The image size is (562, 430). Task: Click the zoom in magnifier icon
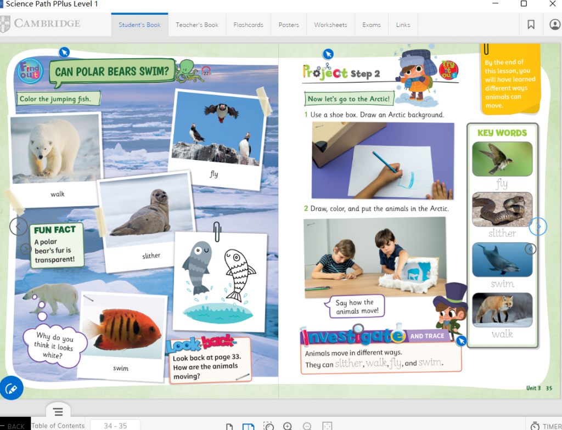tap(288, 426)
